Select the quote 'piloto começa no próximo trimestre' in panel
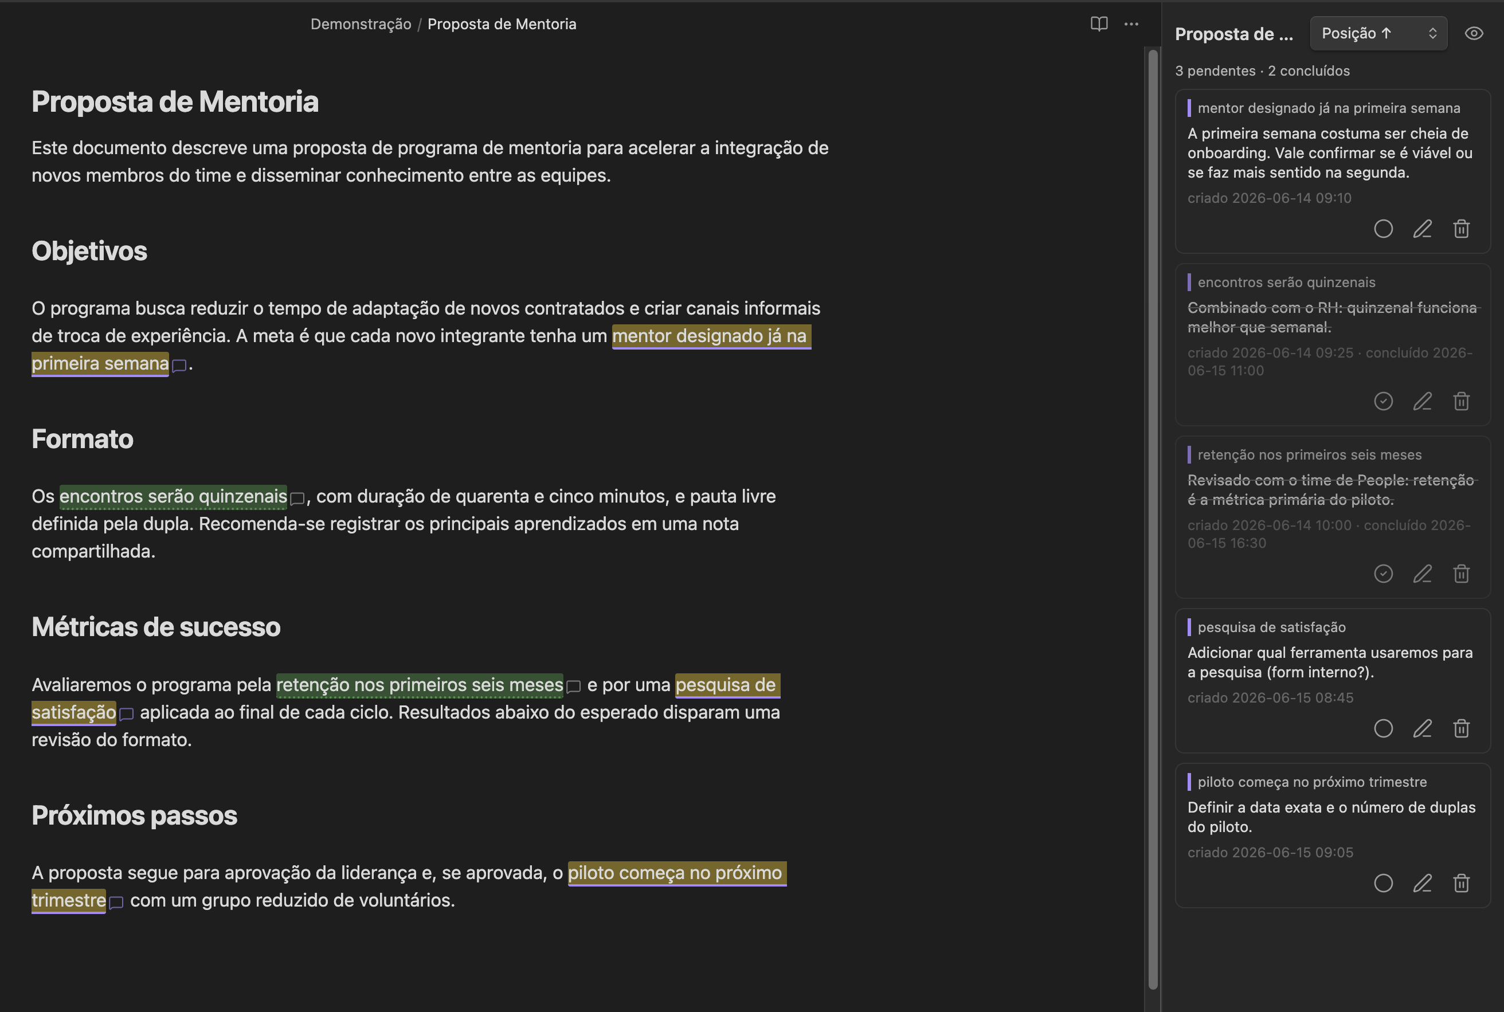 click(x=1313, y=782)
